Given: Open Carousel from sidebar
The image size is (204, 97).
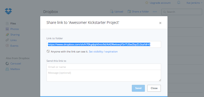Looking at the screenshot, I should (16, 63).
